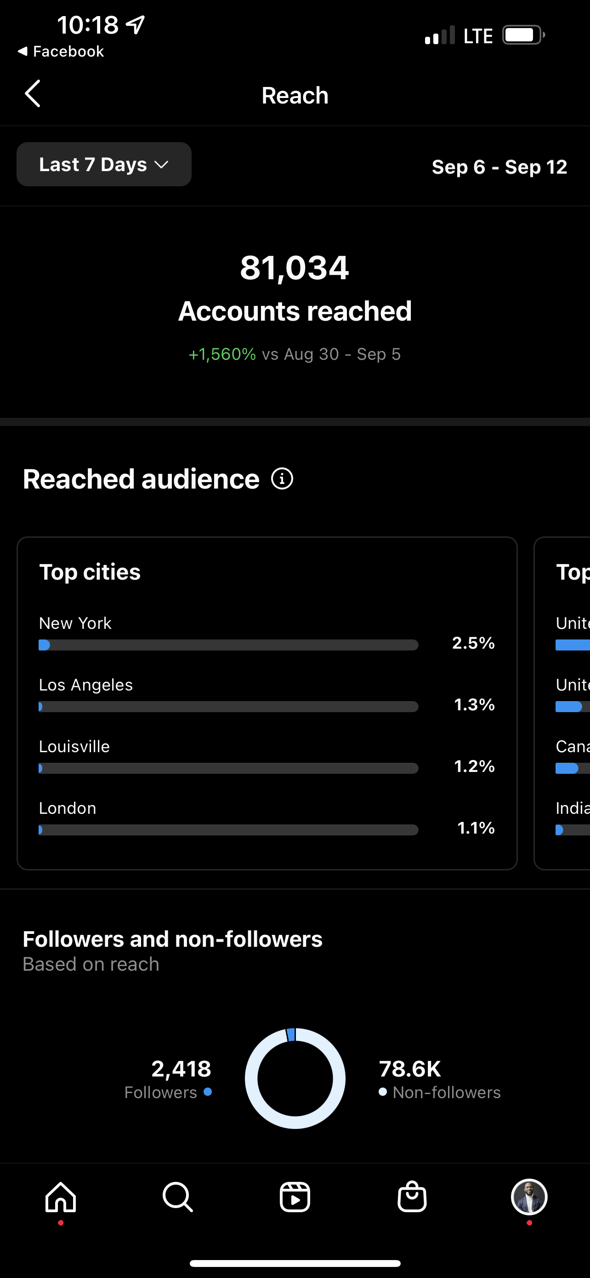Open the Search magnifier icon

177,1197
